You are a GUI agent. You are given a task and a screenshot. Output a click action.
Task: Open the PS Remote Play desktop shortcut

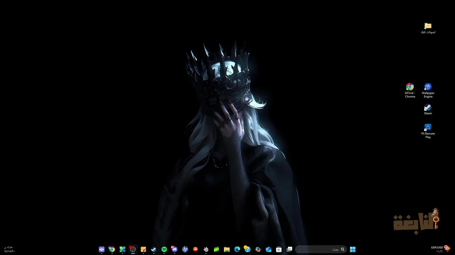pyautogui.click(x=428, y=131)
